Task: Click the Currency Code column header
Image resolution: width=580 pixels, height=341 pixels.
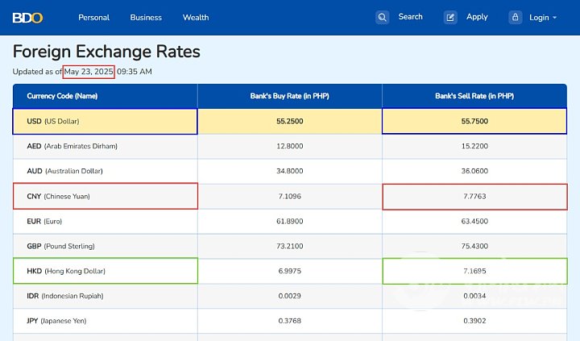Action: pos(62,96)
